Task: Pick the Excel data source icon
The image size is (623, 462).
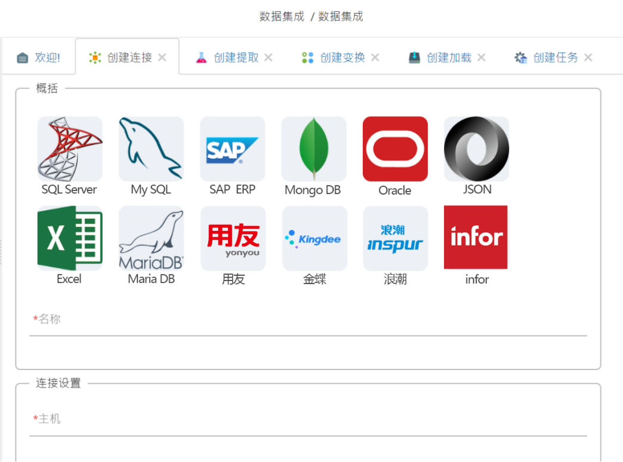Action: [70, 238]
